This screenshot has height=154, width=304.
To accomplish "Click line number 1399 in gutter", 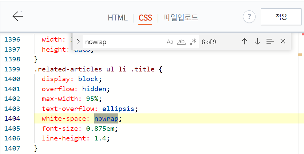I will (12, 69).
